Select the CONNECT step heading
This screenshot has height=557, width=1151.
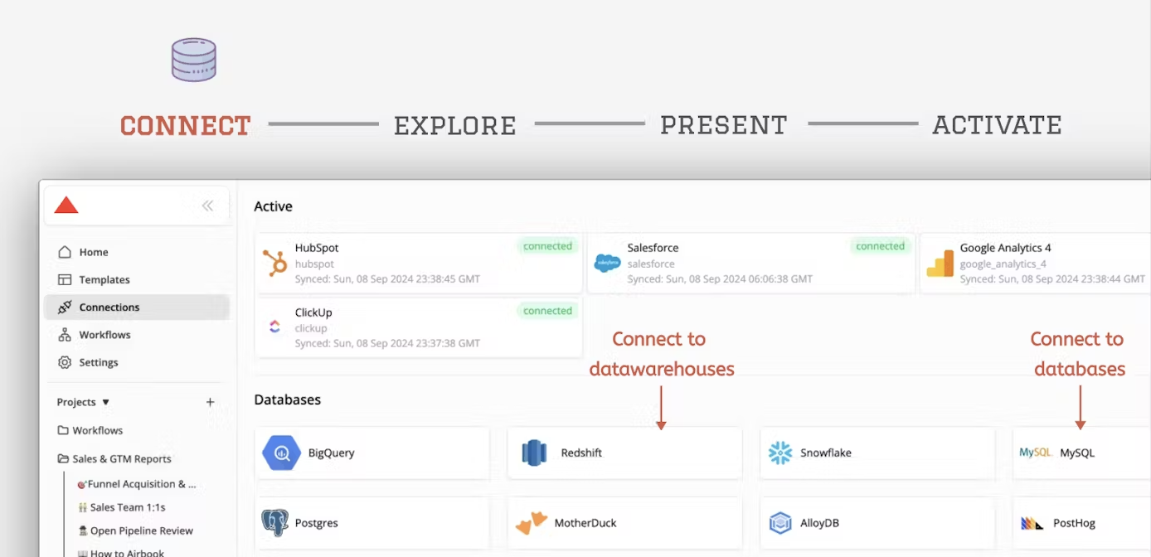186,125
